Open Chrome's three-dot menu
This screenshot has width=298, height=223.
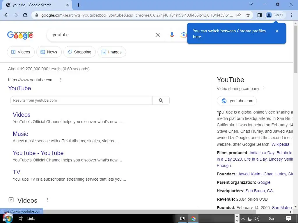(292, 15)
